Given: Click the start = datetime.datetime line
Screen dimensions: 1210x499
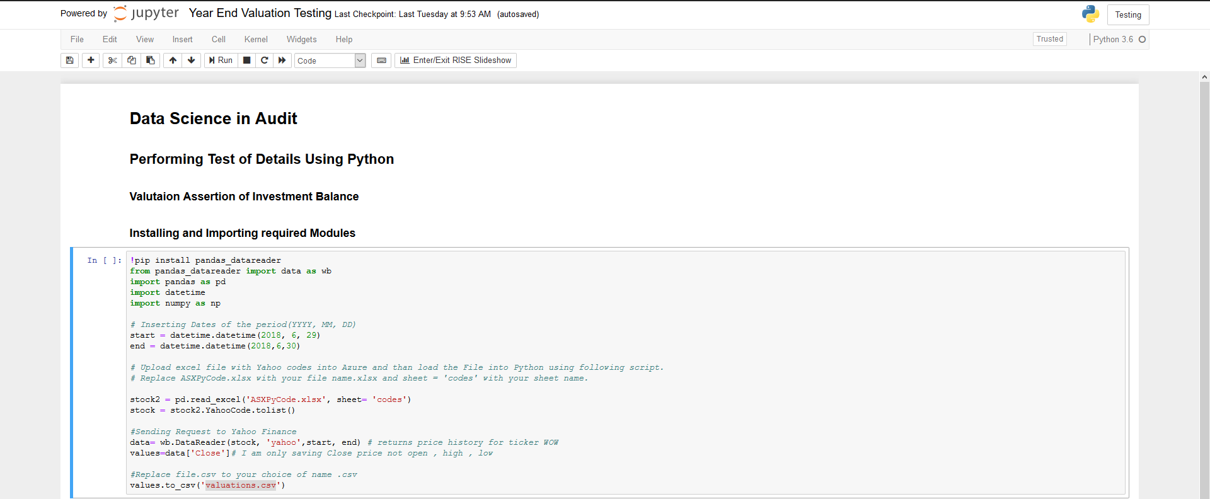Looking at the screenshot, I should 225,335.
